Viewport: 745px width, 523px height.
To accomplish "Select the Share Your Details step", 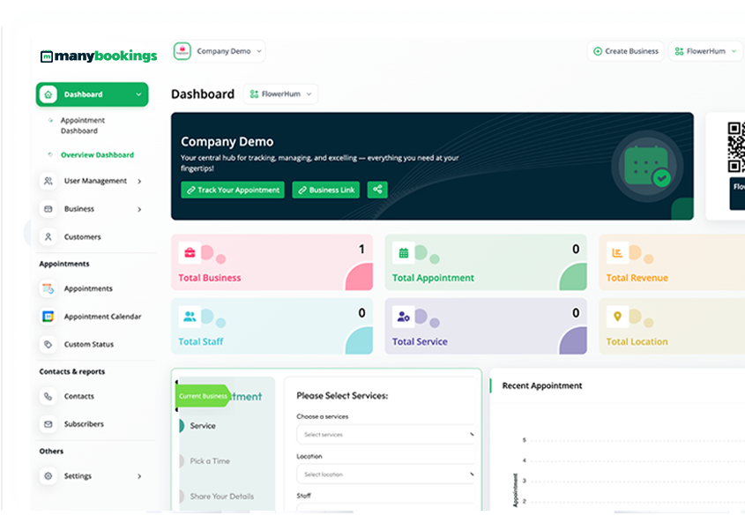I will click(x=220, y=497).
